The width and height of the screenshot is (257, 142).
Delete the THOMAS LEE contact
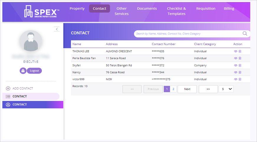click(x=240, y=51)
